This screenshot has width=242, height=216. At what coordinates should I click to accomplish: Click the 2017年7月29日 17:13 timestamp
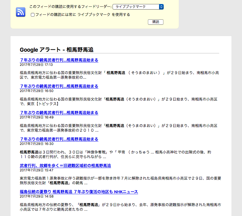36,65
